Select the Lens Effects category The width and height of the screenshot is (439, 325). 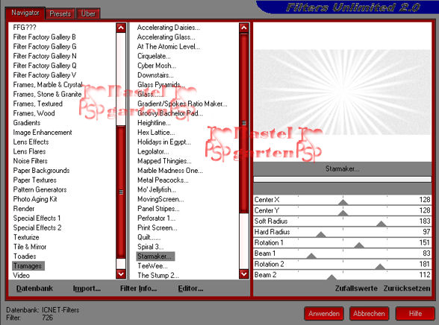tap(31, 142)
